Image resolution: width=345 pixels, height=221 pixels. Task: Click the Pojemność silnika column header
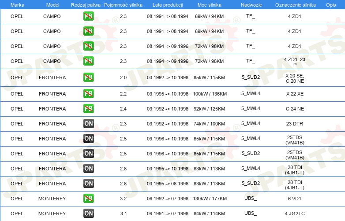tap(123, 5)
